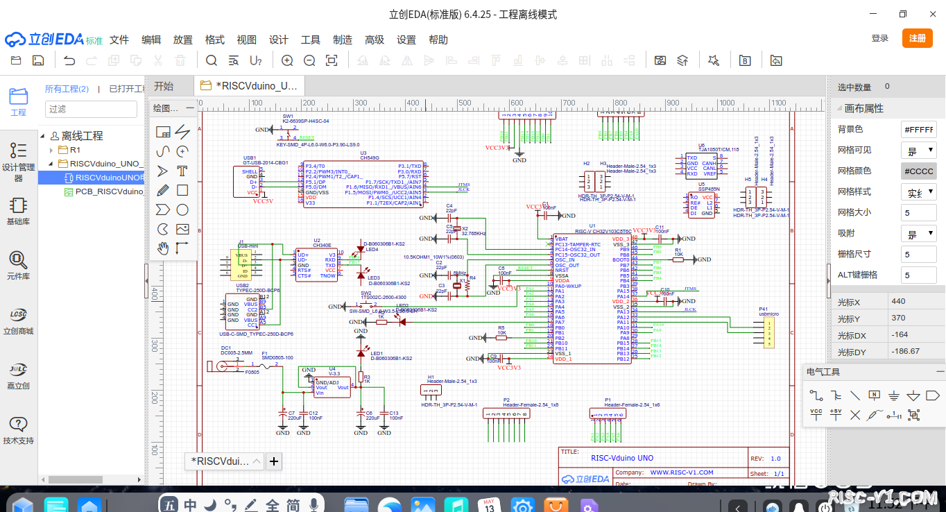Open the 编辑 menu

coord(151,40)
